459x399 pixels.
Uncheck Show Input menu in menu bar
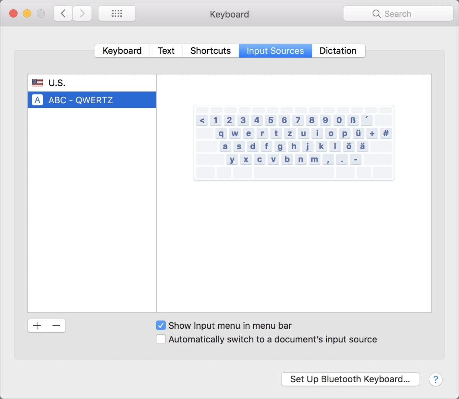pyautogui.click(x=161, y=326)
